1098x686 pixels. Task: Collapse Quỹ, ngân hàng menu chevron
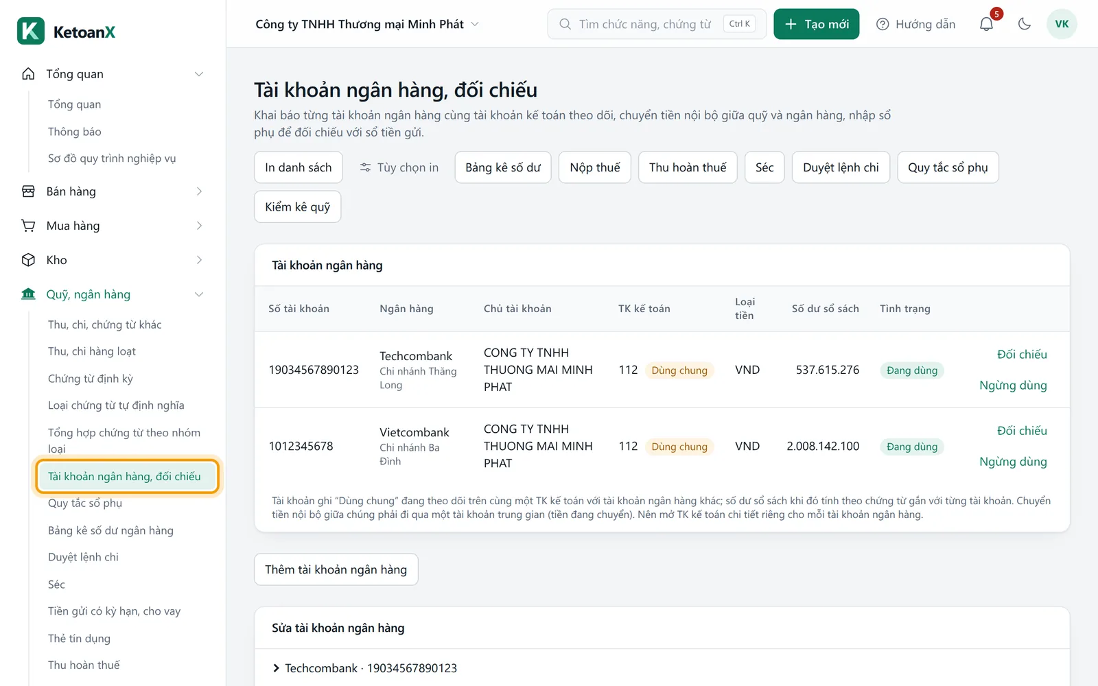coord(199,294)
